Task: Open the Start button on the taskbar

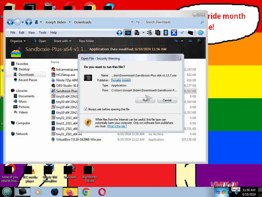Action: click(x=7, y=192)
